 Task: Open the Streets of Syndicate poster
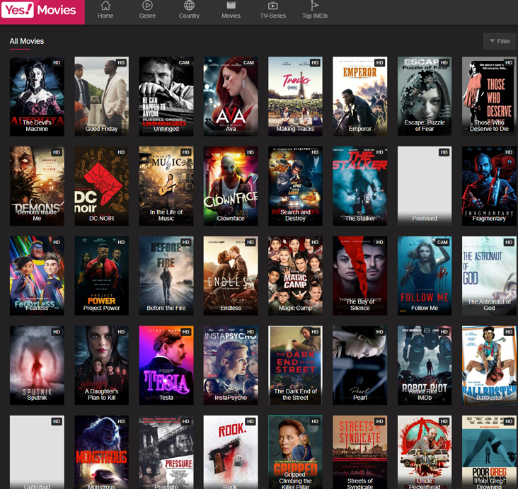(359, 452)
